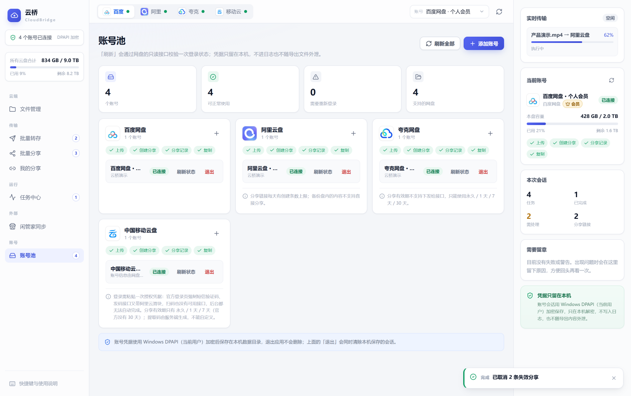Click the warning icon on the 需要重新登录 stat card

316,77
